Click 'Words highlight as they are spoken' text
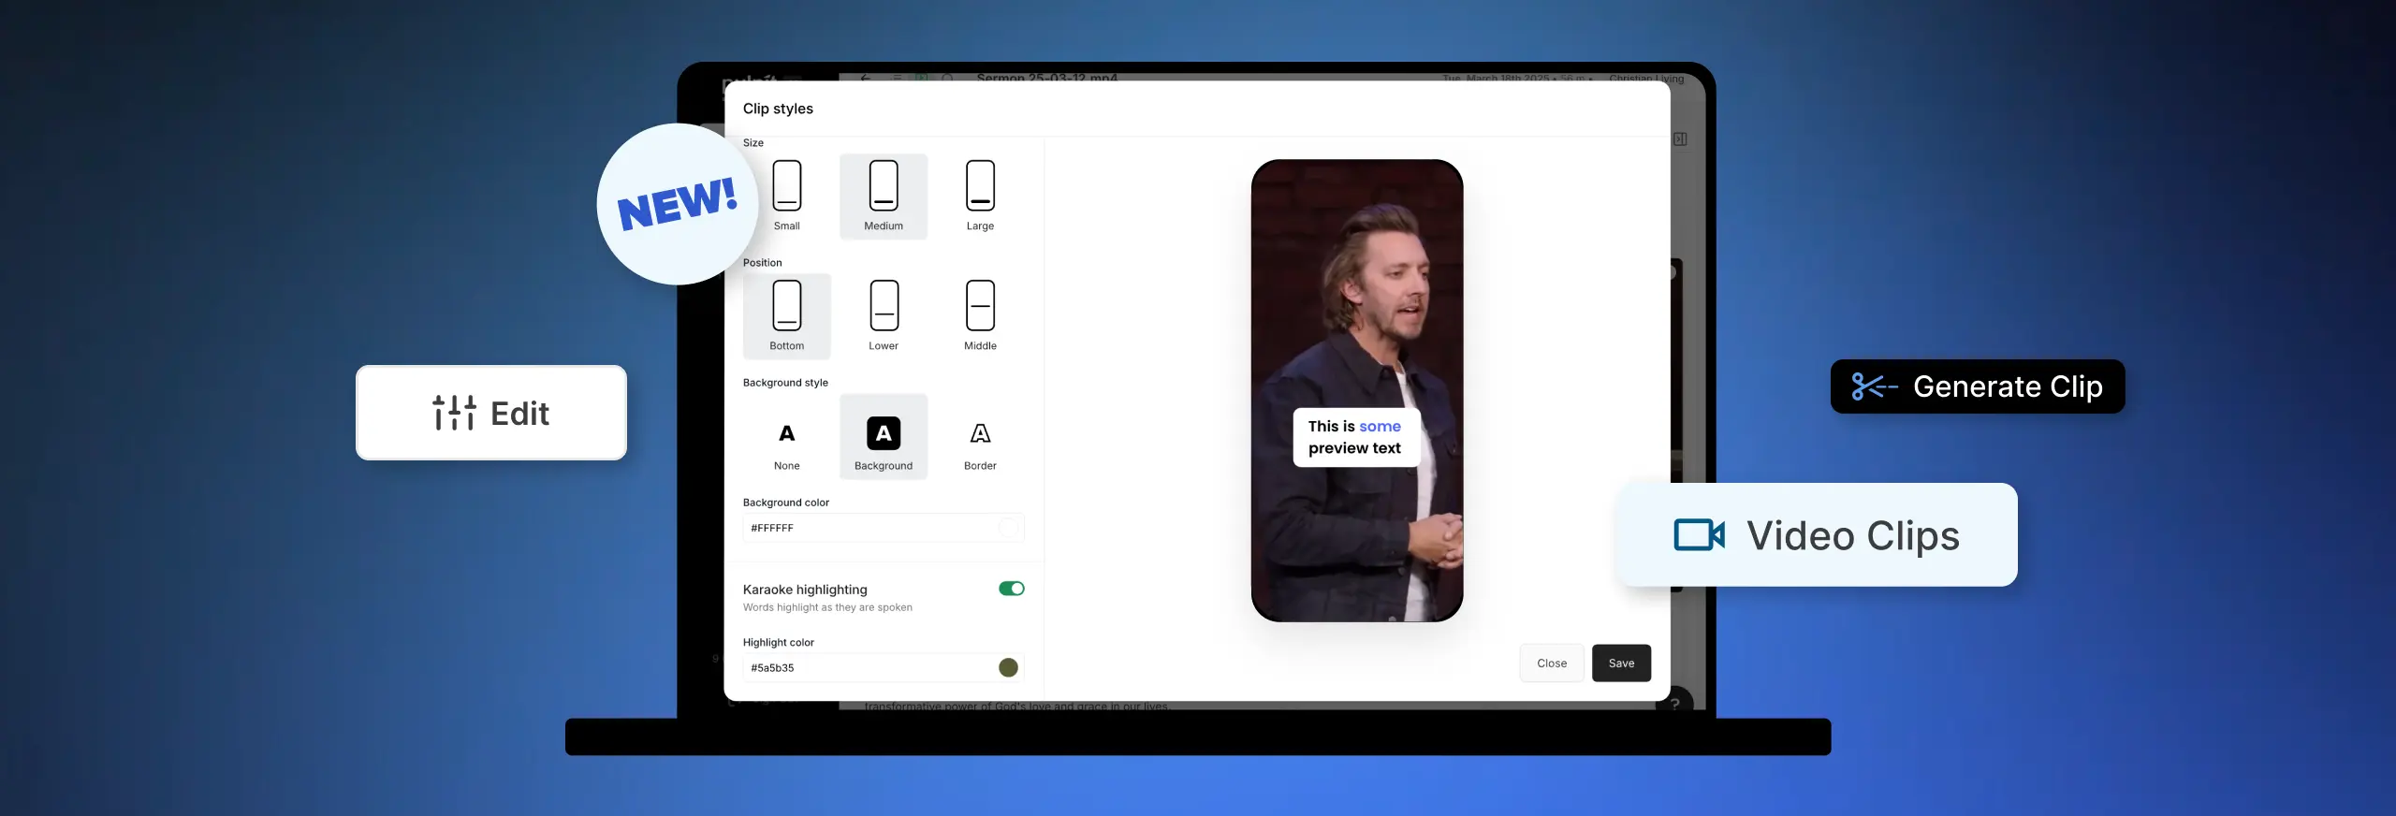Image resolution: width=2396 pixels, height=816 pixels. tap(827, 607)
